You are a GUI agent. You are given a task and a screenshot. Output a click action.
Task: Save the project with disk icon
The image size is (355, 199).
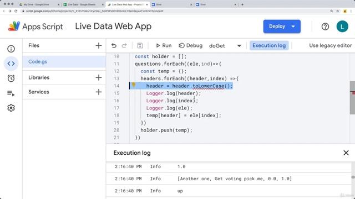tap(140, 45)
